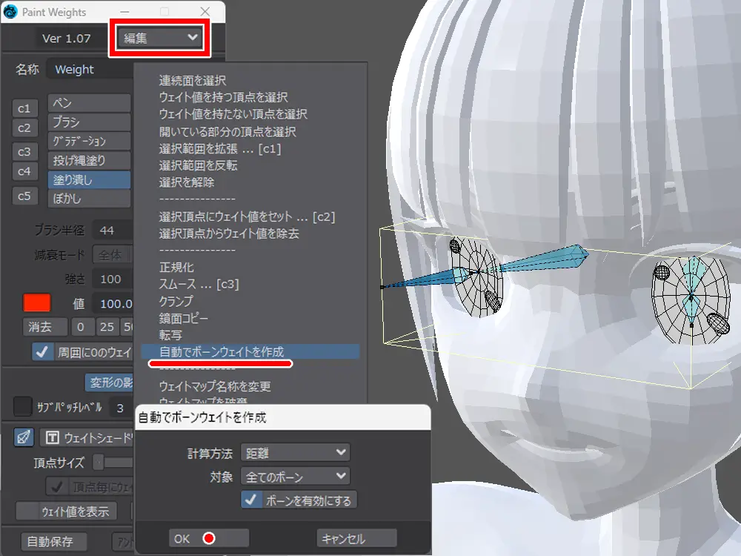Click the Paint Weights app logo icon
Screen dimensions: 741x556
(11, 12)
